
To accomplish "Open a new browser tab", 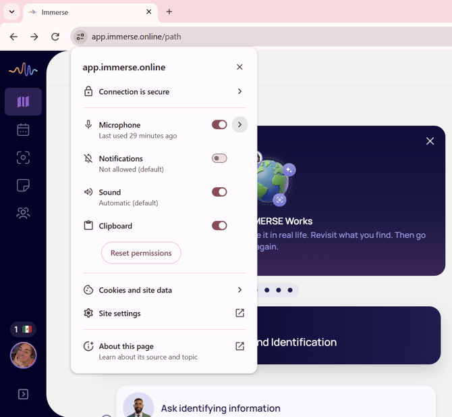I will 169,11.
